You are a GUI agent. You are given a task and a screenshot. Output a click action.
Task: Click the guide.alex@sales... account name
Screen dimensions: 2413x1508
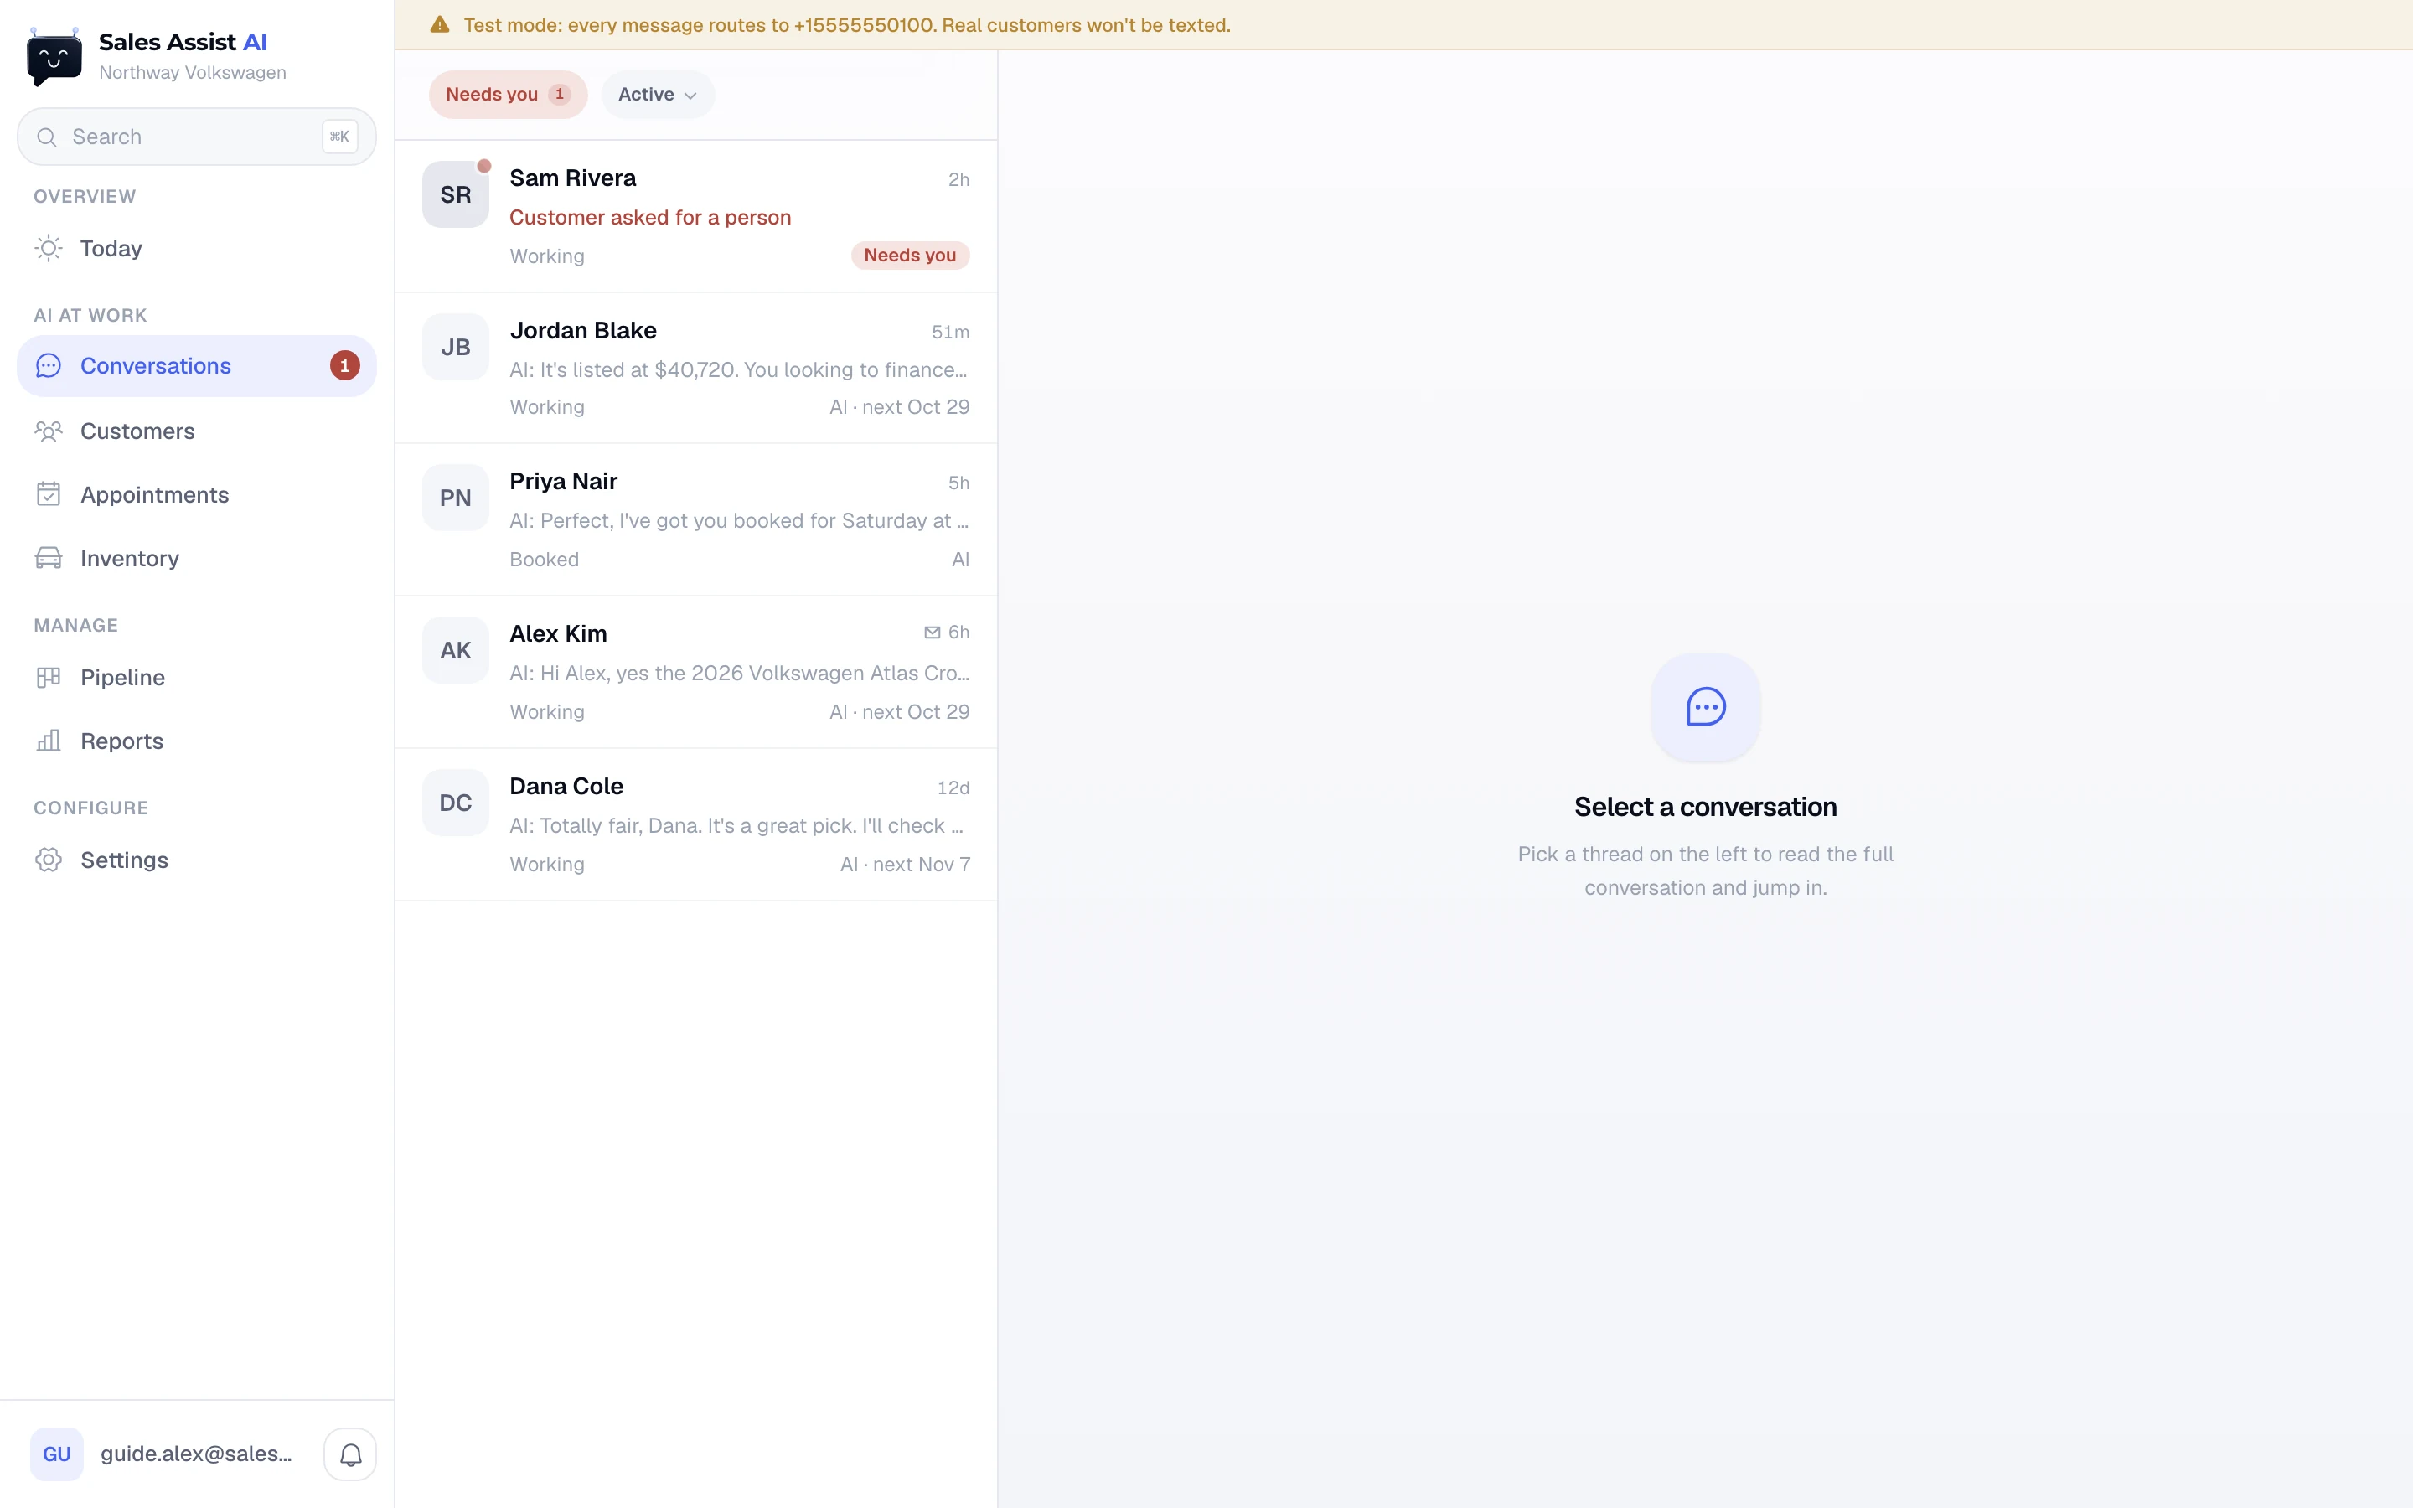click(x=196, y=1454)
